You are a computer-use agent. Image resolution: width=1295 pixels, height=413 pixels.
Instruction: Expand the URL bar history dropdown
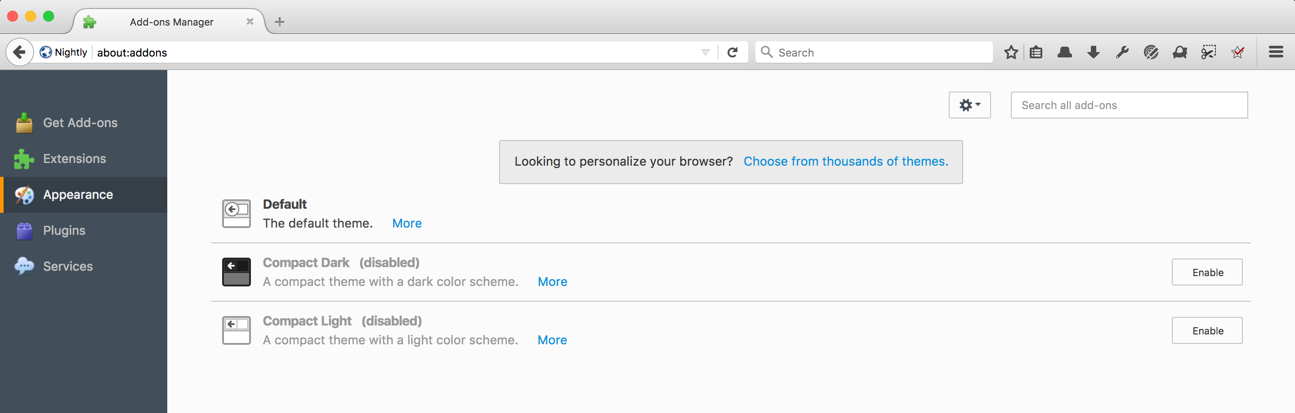pos(706,52)
